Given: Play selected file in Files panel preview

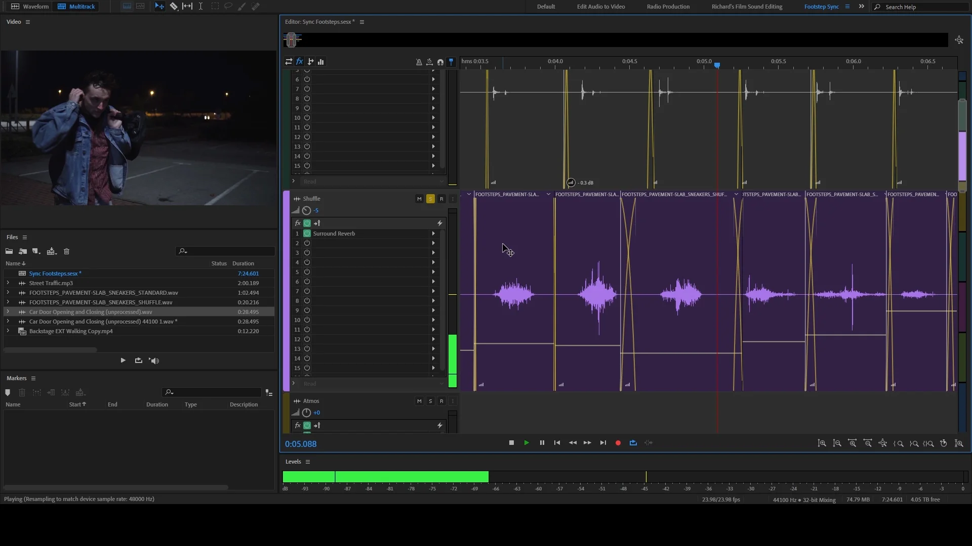Looking at the screenshot, I should 123,360.
